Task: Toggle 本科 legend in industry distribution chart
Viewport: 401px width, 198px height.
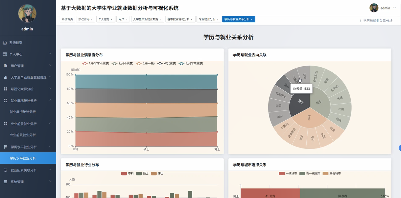Action: 127,173
